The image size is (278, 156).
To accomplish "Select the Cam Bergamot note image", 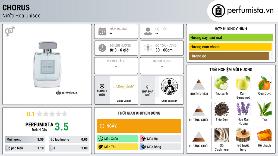I will (x=243, y=83).
